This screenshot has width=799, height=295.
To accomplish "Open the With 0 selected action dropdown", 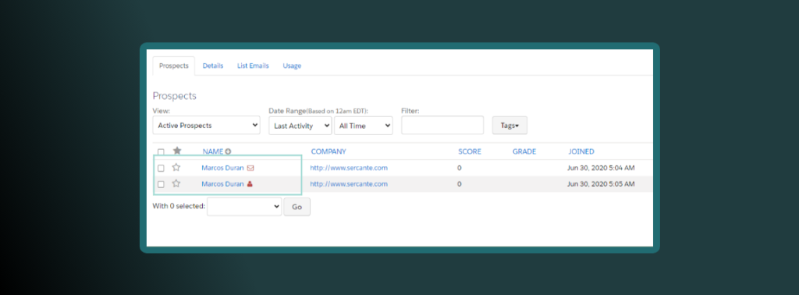I will (x=244, y=206).
